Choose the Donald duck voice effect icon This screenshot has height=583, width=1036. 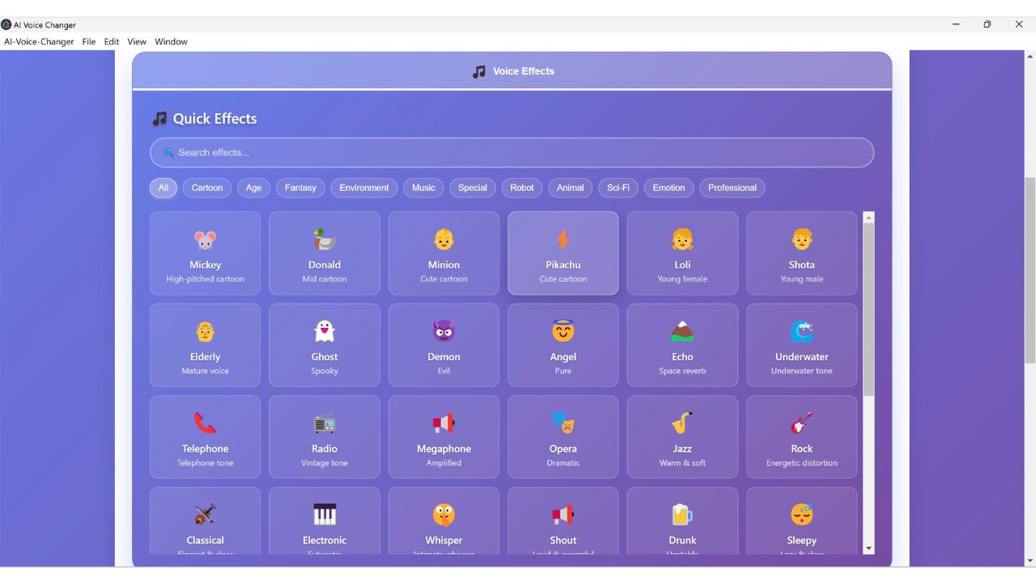click(325, 240)
